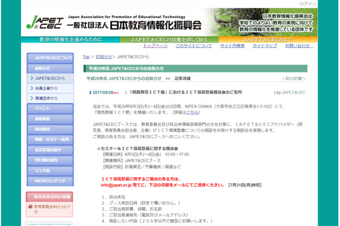Open the イベント sidebar menu
340x226 pixels.
point(50,108)
